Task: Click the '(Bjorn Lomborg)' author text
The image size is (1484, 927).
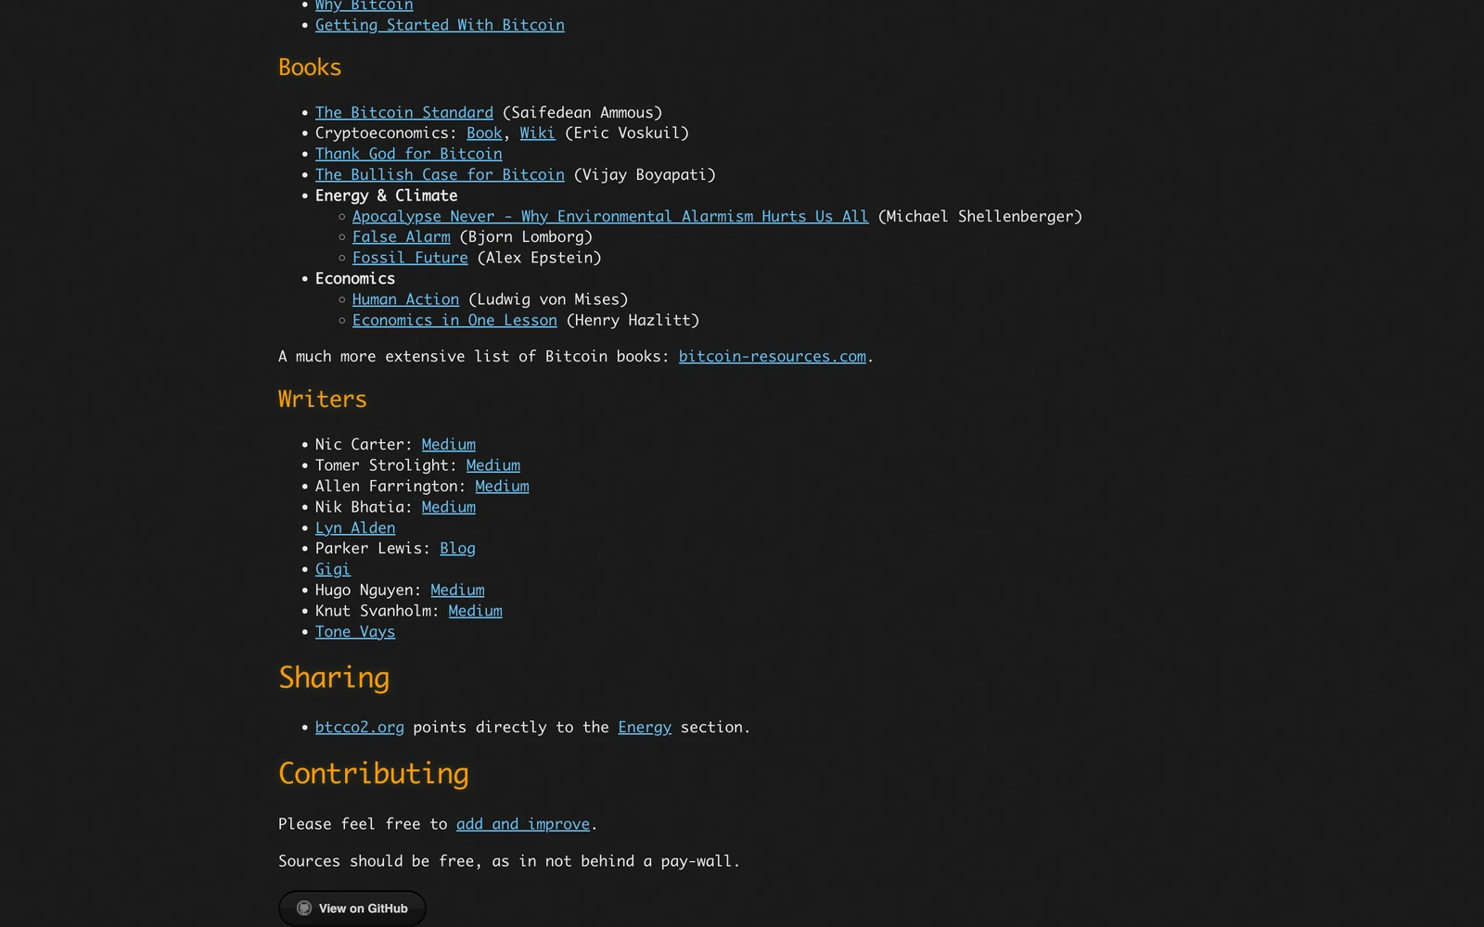Action: click(x=526, y=236)
